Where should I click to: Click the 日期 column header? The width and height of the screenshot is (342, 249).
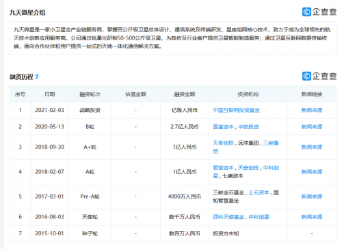(x=50, y=94)
